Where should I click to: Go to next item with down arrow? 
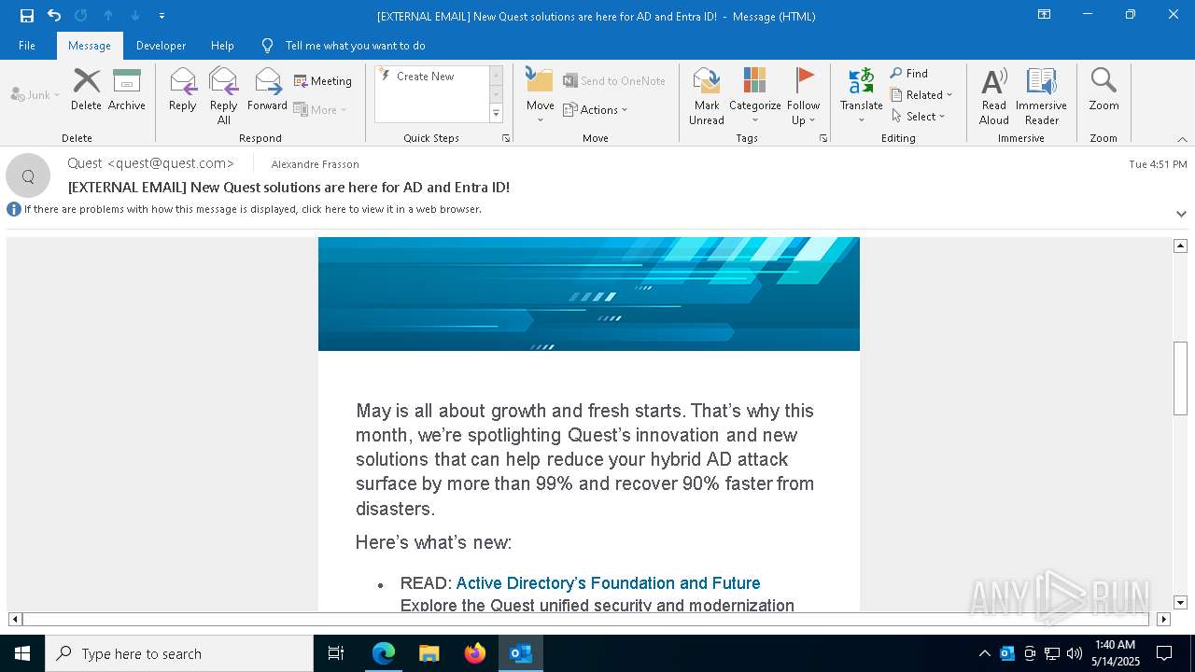(x=135, y=16)
